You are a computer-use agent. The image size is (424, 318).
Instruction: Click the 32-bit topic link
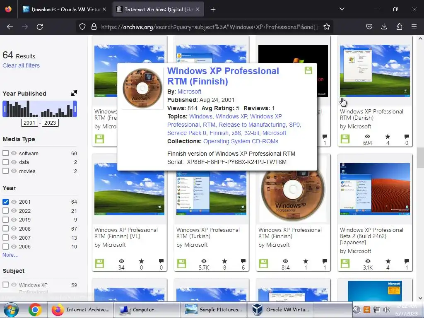[251, 133]
